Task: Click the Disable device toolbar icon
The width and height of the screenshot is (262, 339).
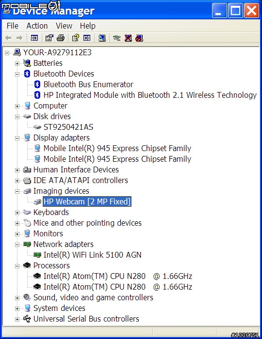Action: (139, 38)
